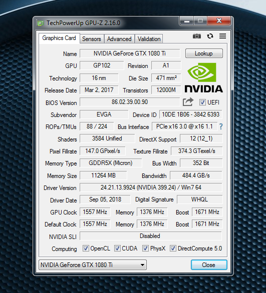The height and width of the screenshot is (293, 266).
Task: Click the Close button
Action: [209, 264]
